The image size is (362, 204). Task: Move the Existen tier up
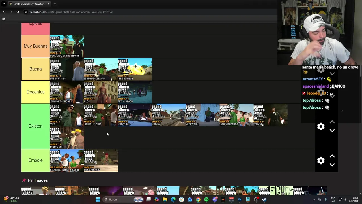coord(332,122)
